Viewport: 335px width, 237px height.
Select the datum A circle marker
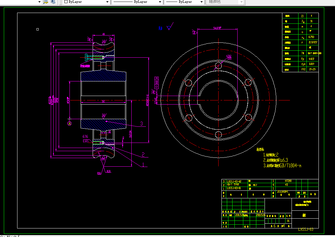click(x=69, y=123)
